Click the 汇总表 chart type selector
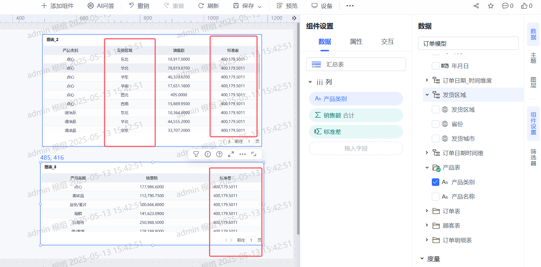The width and height of the screenshot is (541, 267). click(x=356, y=64)
